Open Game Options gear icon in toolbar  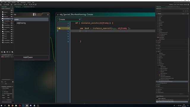tap(24, 5)
